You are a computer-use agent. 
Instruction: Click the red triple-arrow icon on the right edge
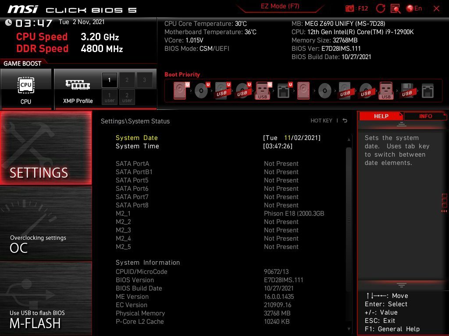(x=444, y=211)
